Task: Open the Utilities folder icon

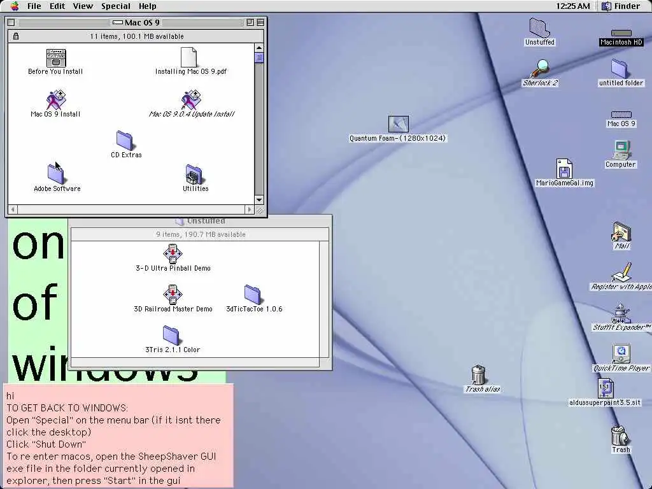Action: pos(194,174)
